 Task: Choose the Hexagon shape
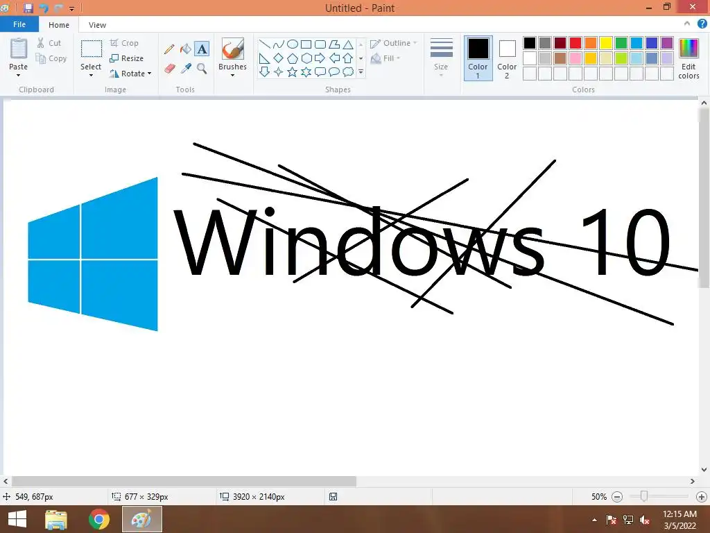(x=306, y=58)
